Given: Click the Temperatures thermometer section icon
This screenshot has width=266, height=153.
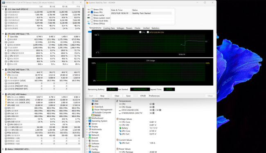Looking at the screenshot, I should point(117,101).
